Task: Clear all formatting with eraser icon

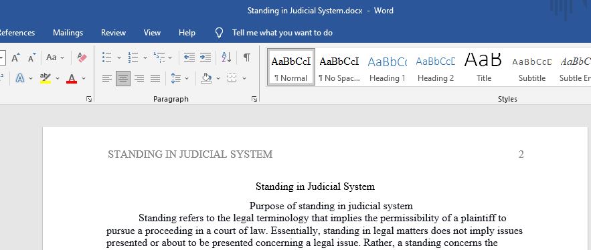Action: click(x=82, y=57)
